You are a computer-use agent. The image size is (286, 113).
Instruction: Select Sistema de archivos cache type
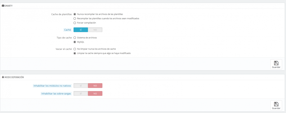click(x=75, y=38)
